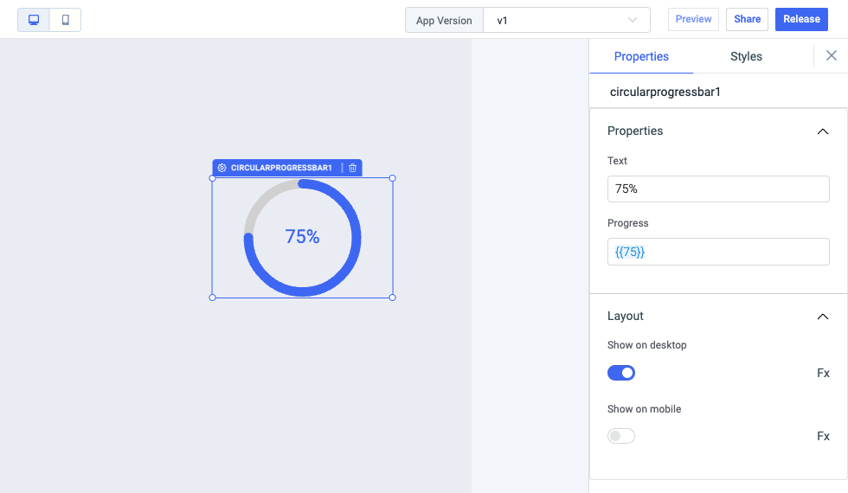Click the Text input field showing 75%
The image size is (848, 493).
(x=718, y=189)
